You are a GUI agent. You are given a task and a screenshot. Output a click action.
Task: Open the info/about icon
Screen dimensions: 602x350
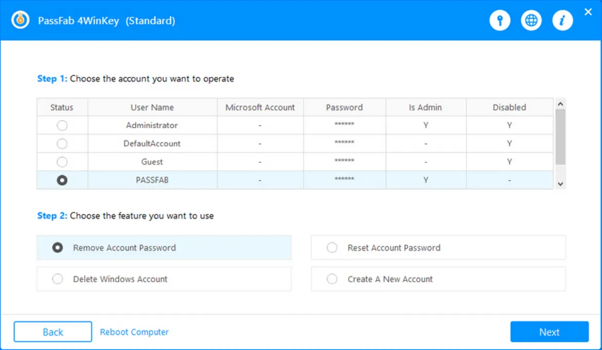click(562, 20)
